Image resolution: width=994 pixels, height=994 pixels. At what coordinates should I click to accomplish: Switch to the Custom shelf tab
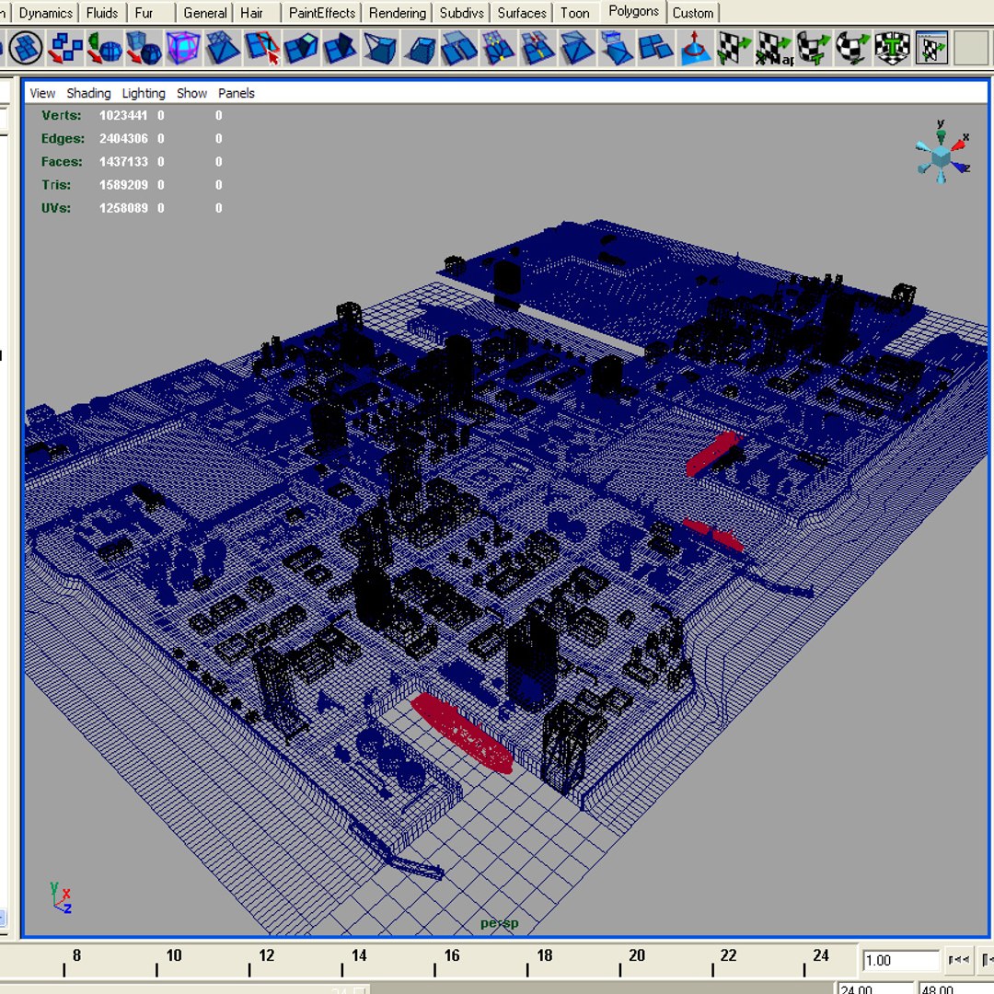(x=693, y=13)
